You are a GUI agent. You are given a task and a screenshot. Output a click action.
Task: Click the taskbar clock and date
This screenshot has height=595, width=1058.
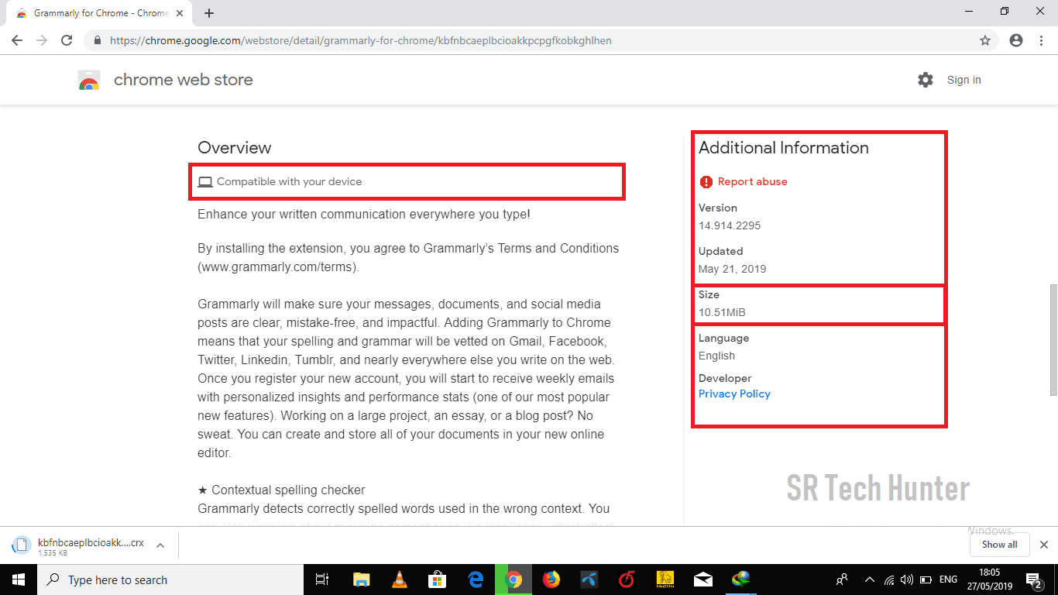pos(991,580)
